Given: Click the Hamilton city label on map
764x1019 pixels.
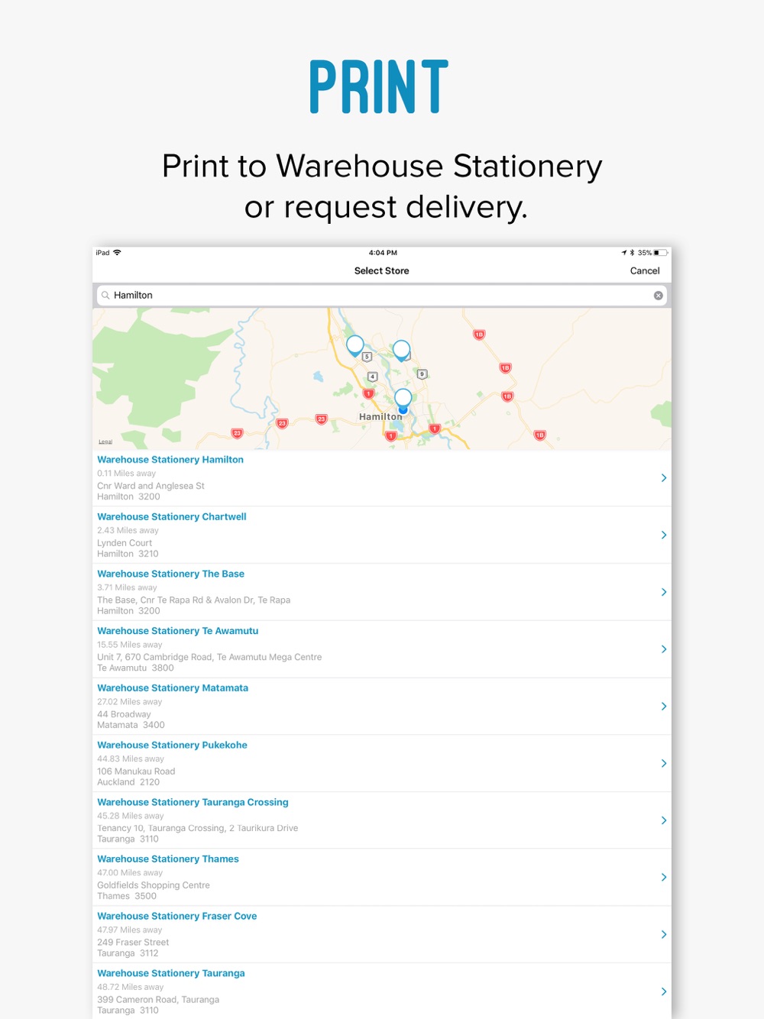Looking at the screenshot, I should click(380, 417).
